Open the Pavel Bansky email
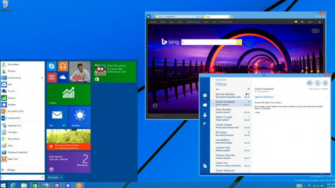This screenshot has width=335, height=188. [x=231, y=111]
